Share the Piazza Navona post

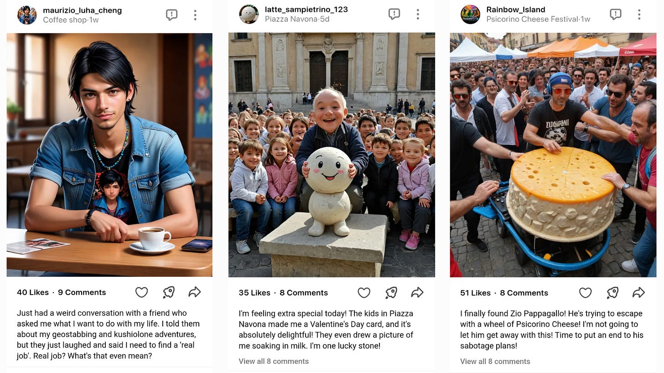[417, 292]
